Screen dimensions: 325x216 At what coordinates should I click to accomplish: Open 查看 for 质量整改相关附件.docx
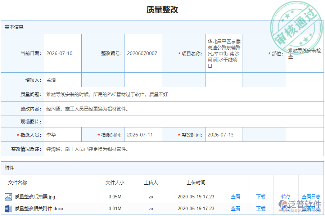[236, 208]
